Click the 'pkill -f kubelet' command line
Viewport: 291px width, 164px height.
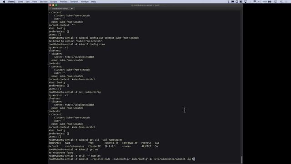coord(90,156)
